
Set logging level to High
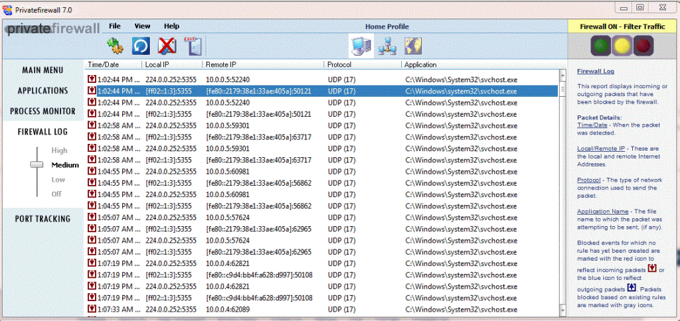coord(59,151)
